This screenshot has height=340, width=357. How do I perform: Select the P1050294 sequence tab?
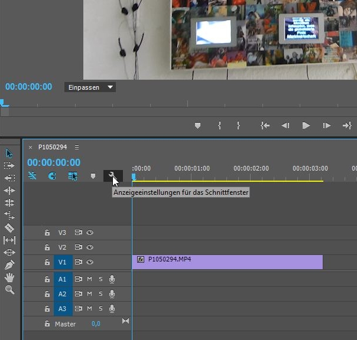pos(53,148)
